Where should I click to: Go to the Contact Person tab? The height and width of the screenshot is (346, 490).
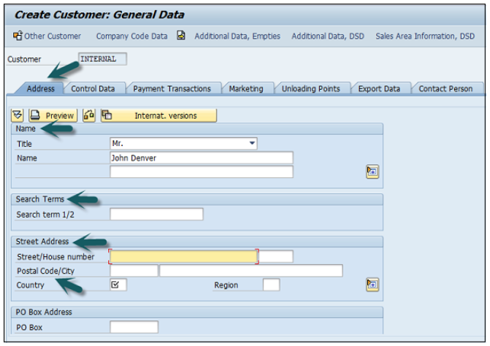(445, 89)
